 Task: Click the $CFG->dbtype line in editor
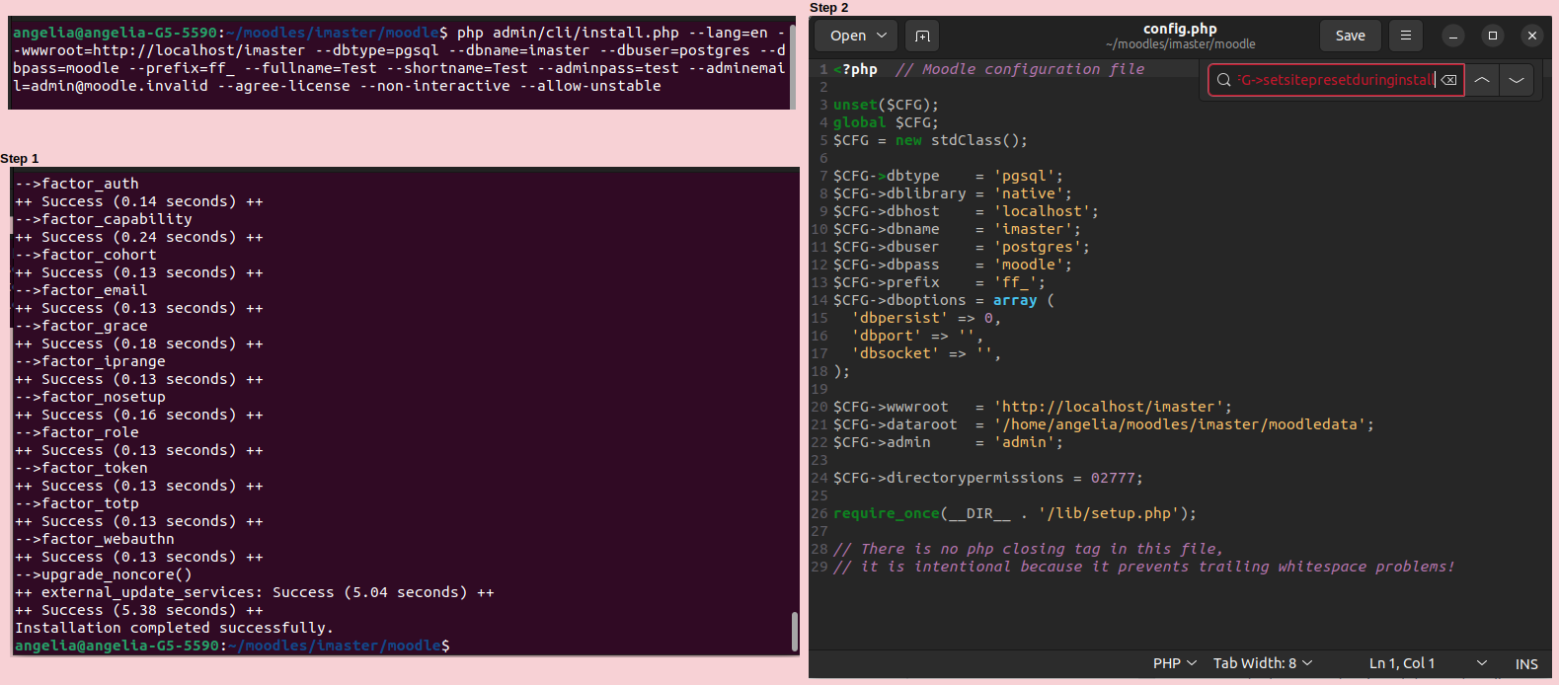pyautogui.click(x=948, y=176)
